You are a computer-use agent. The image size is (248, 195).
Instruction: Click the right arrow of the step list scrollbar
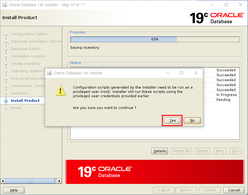(x=59, y=181)
